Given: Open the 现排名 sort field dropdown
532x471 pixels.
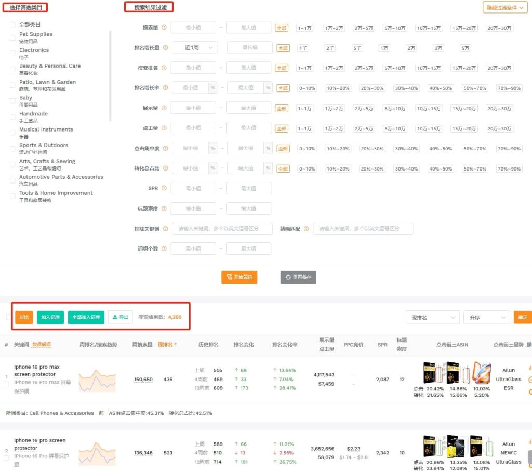Looking at the screenshot, I should coord(432,317).
